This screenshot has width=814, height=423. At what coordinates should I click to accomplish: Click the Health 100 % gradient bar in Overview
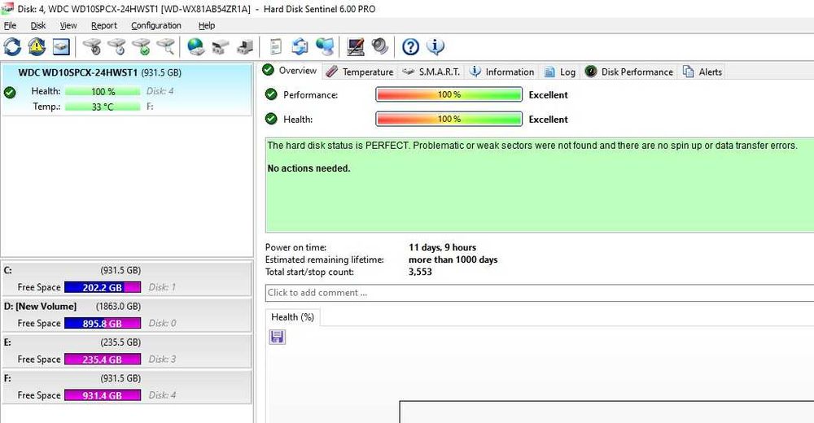pyautogui.click(x=449, y=119)
